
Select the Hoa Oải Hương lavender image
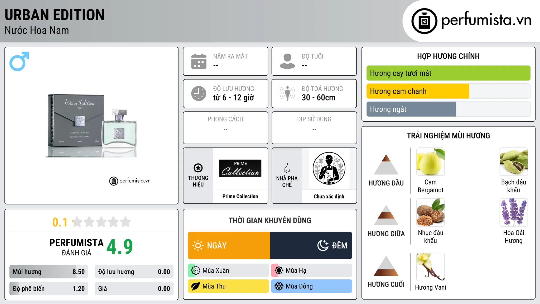coord(514,212)
